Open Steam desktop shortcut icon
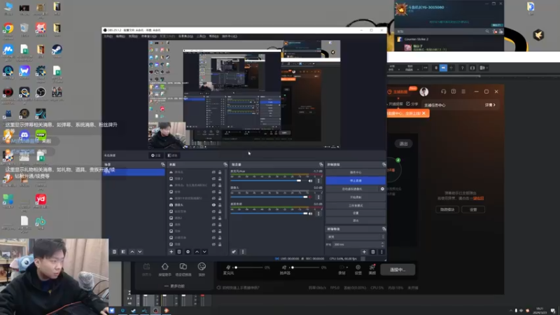 57,49
